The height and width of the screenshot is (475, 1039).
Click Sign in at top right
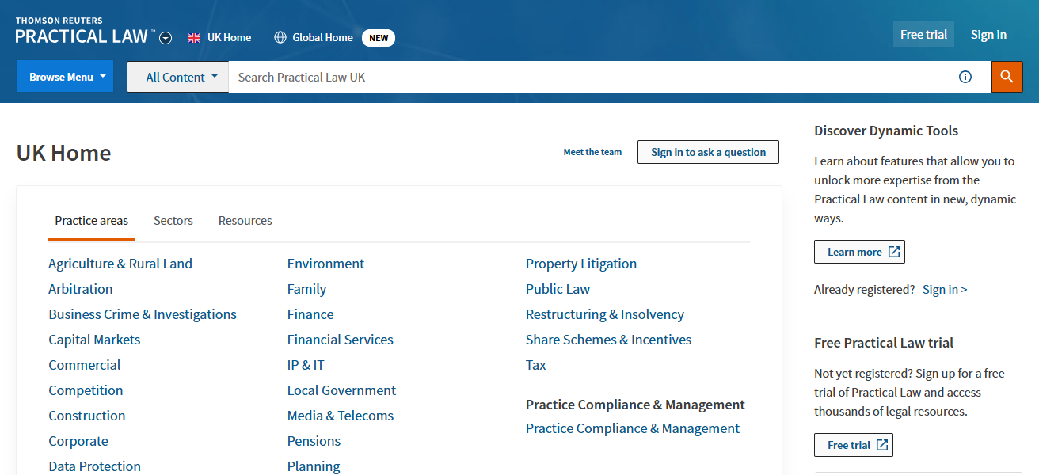point(988,34)
